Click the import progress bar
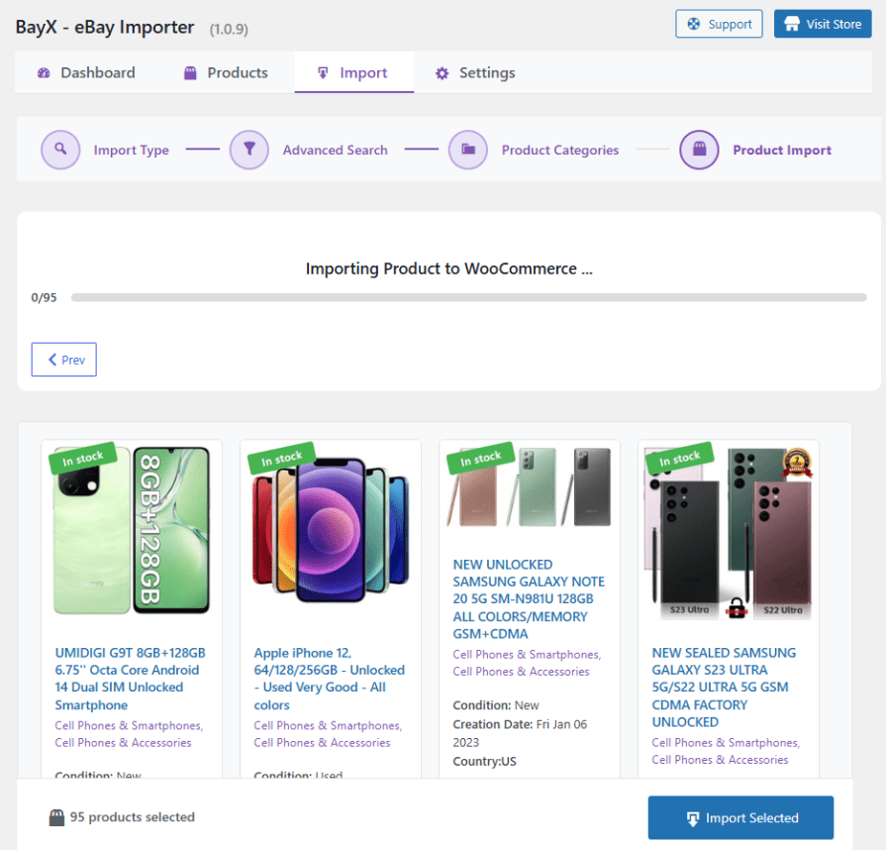The image size is (886, 850). 468,297
